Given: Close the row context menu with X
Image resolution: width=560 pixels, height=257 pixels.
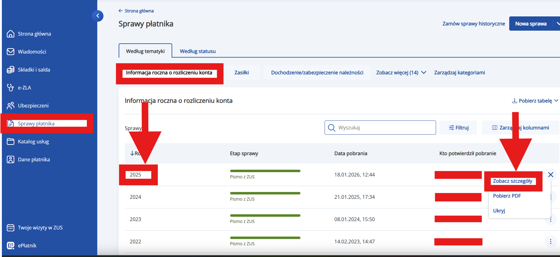Looking at the screenshot, I should click(x=550, y=175).
